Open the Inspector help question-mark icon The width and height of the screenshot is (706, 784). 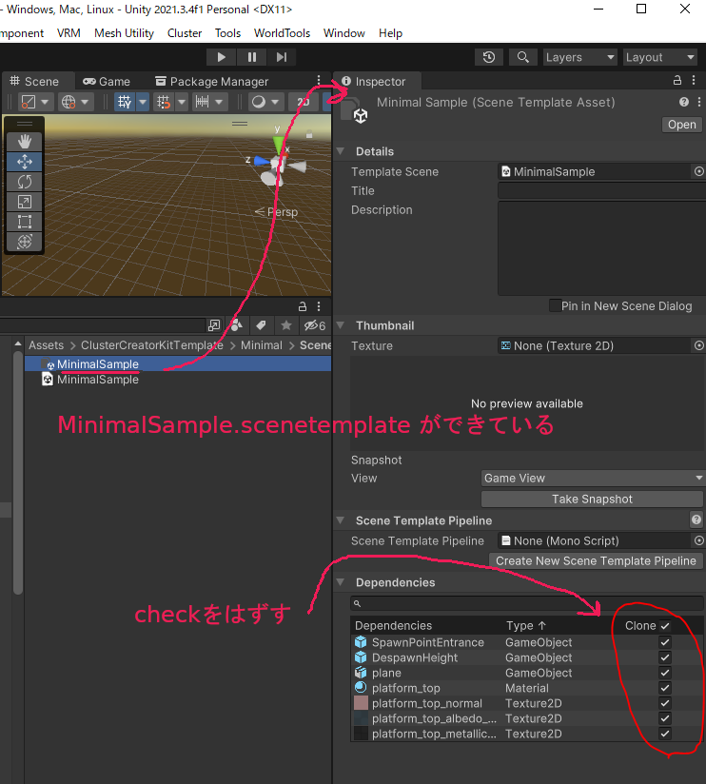(684, 102)
